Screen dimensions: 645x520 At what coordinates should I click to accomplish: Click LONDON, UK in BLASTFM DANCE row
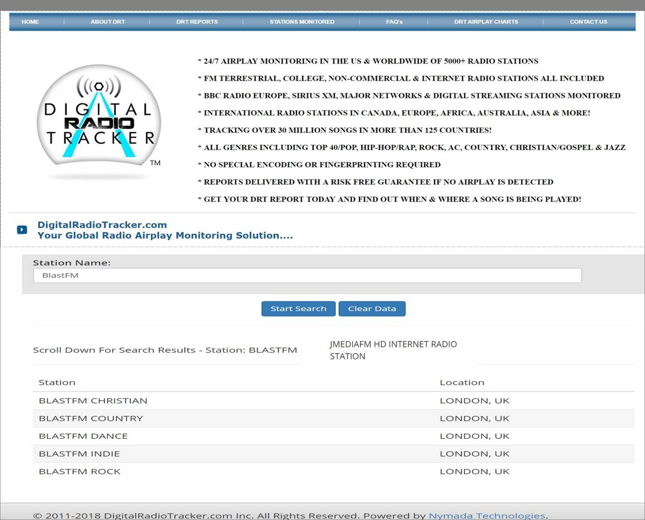(475, 436)
